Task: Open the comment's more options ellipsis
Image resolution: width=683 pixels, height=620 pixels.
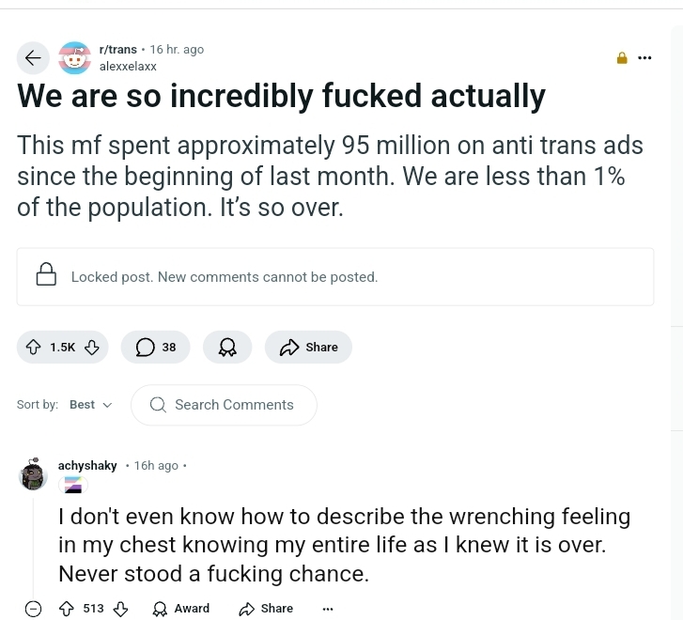Action: [x=327, y=608]
